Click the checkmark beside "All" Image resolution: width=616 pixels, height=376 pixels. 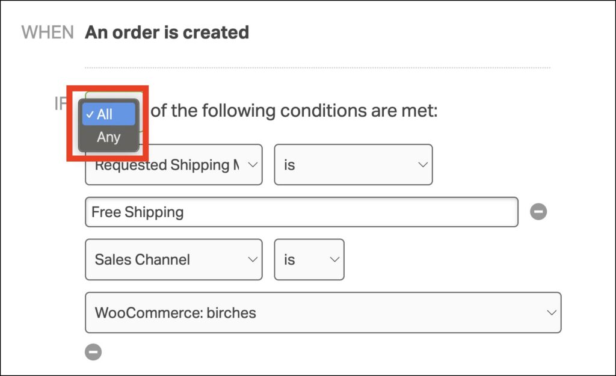point(90,114)
